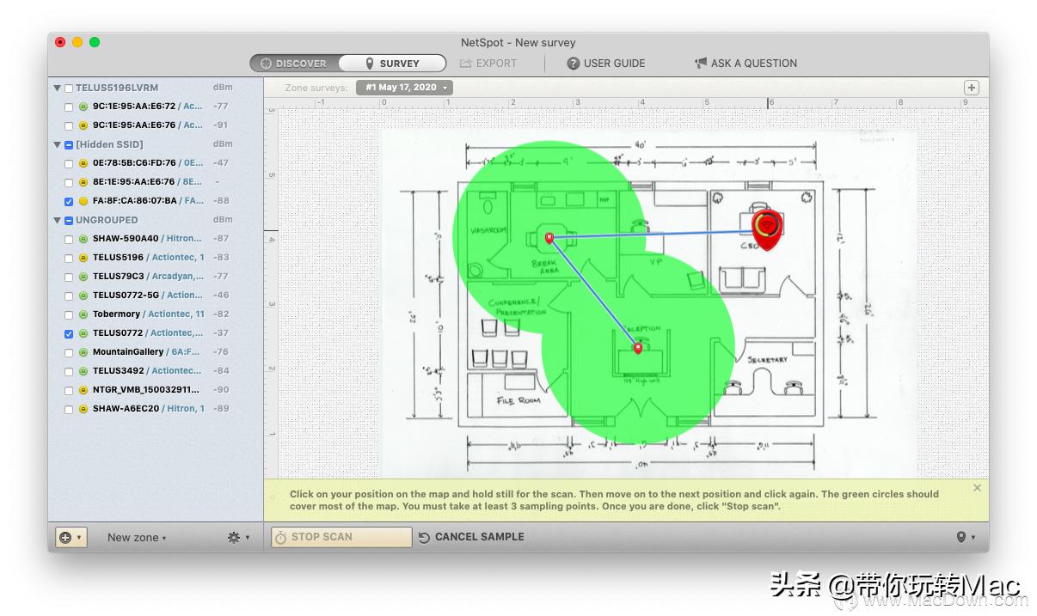Click the USER GUIDE label

(614, 64)
